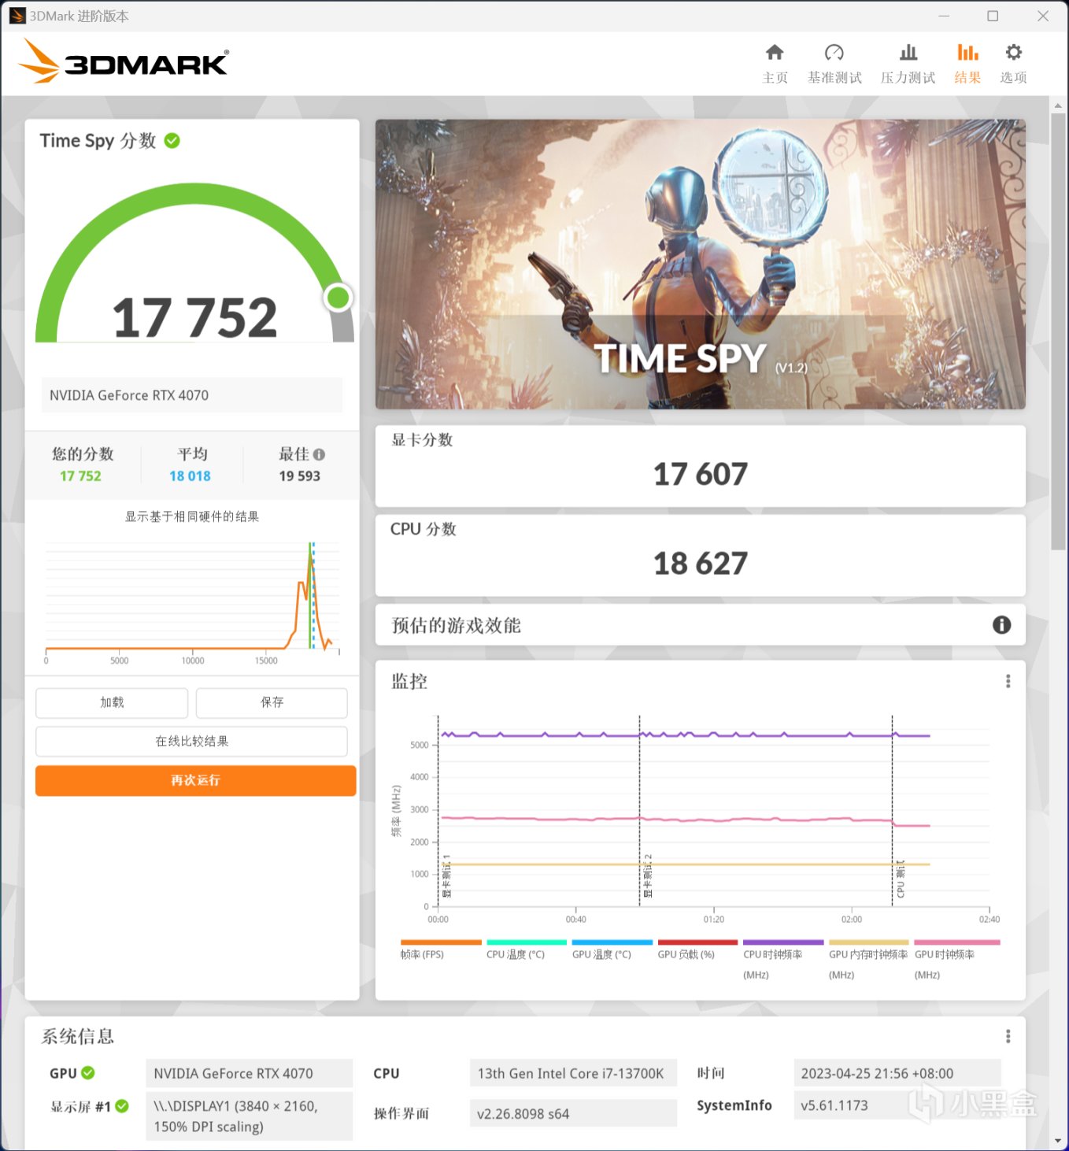The height and width of the screenshot is (1151, 1069).
Task: Click the 加载 load button
Action: click(112, 702)
